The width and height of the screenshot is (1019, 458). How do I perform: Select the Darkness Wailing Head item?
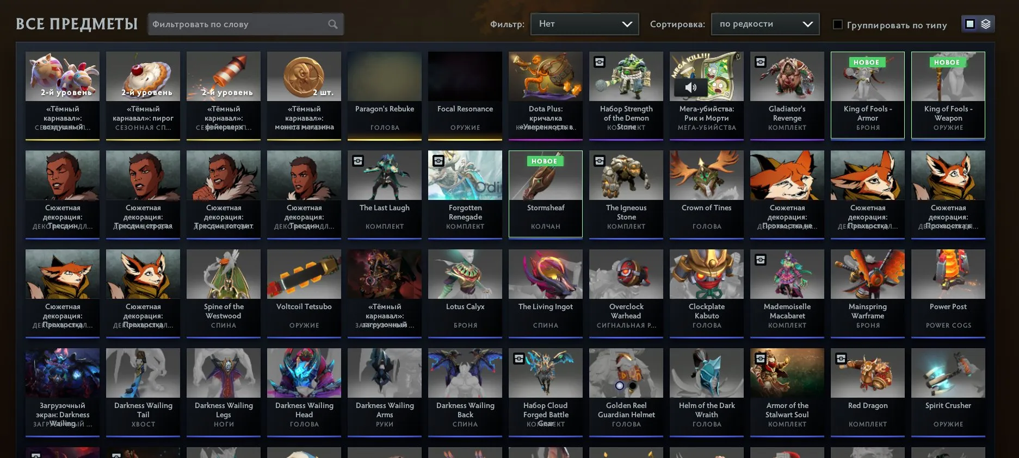pos(304,392)
